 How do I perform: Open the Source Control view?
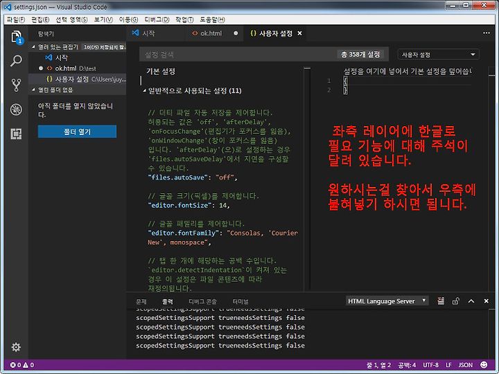[16, 85]
